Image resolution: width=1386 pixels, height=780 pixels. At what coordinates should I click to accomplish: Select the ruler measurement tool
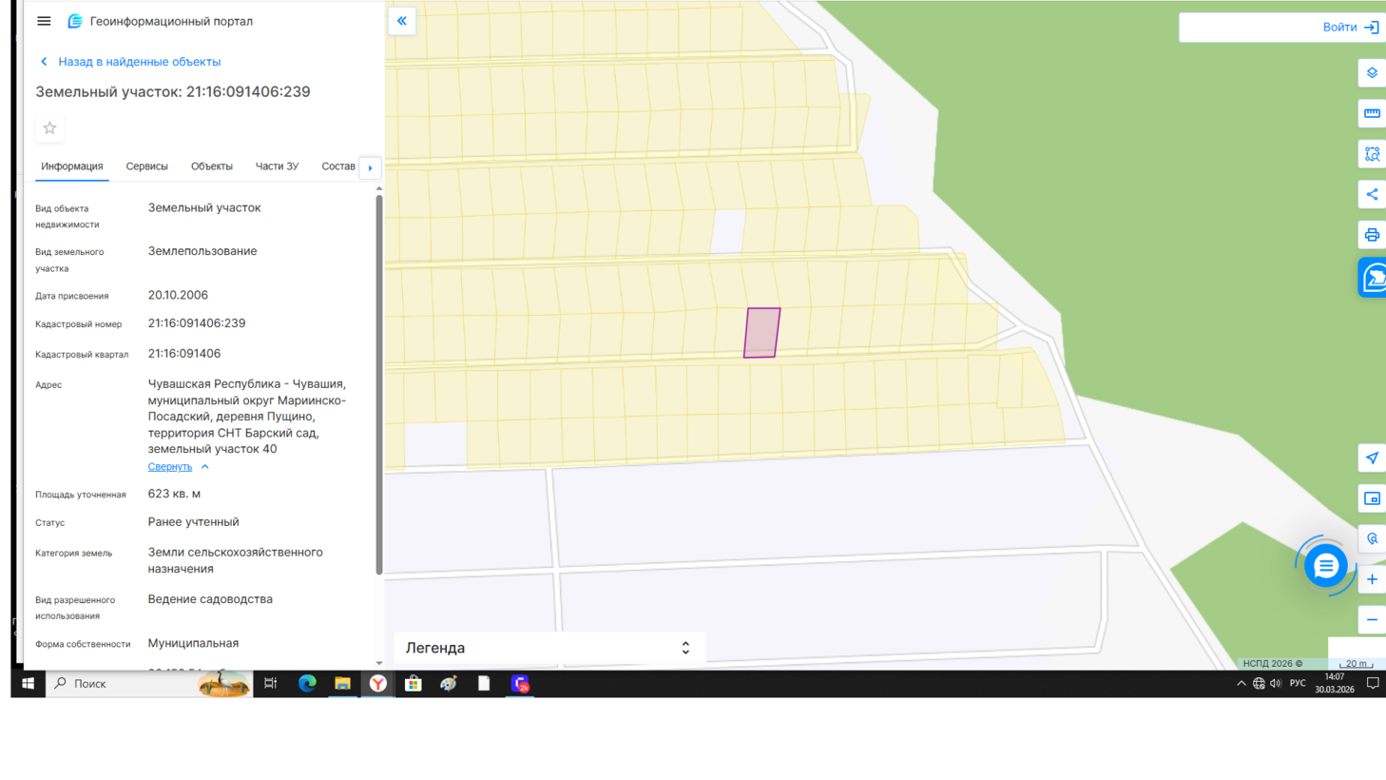[1371, 114]
